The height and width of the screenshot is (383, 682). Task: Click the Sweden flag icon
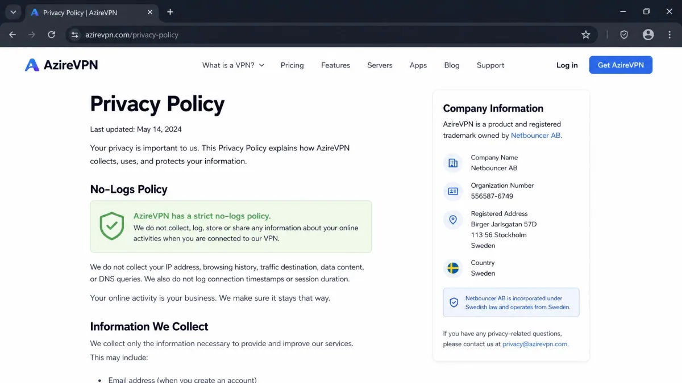453,268
